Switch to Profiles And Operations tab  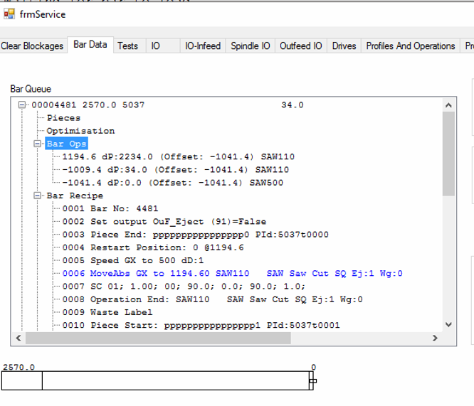pos(410,46)
